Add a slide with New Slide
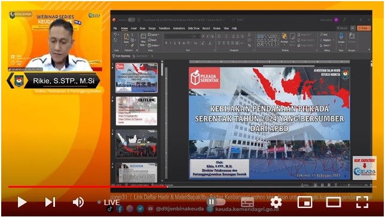The image size is (385, 217). [143, 39]
